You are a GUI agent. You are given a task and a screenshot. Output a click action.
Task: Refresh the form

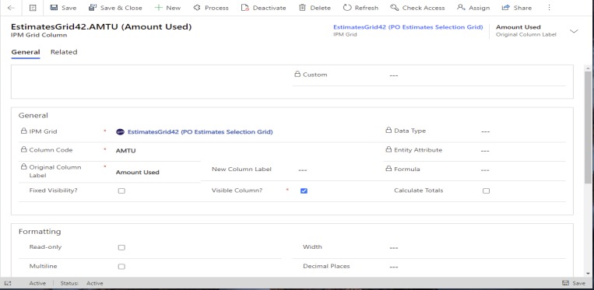point(360,8)
